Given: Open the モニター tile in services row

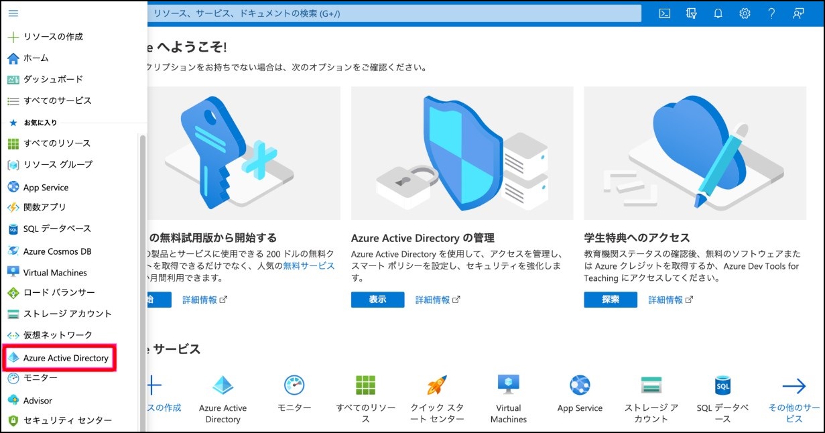Looking at the screenshot, I should tap(294, 394).
